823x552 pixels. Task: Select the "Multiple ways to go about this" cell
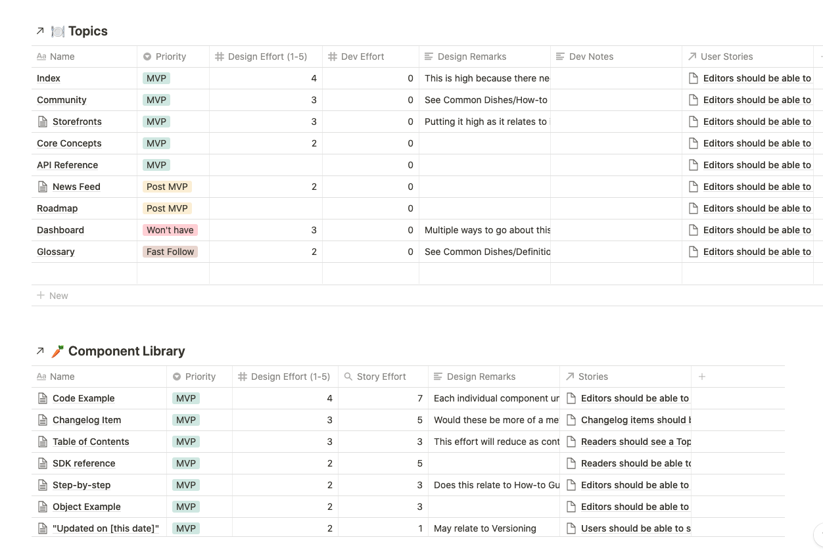click(484, 230)
